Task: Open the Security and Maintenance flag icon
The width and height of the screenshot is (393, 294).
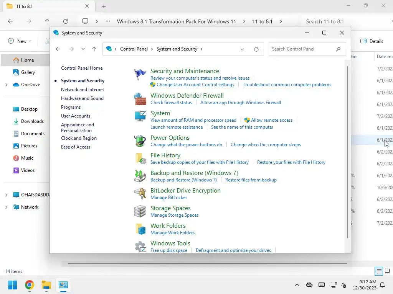Action: (140, 74)
